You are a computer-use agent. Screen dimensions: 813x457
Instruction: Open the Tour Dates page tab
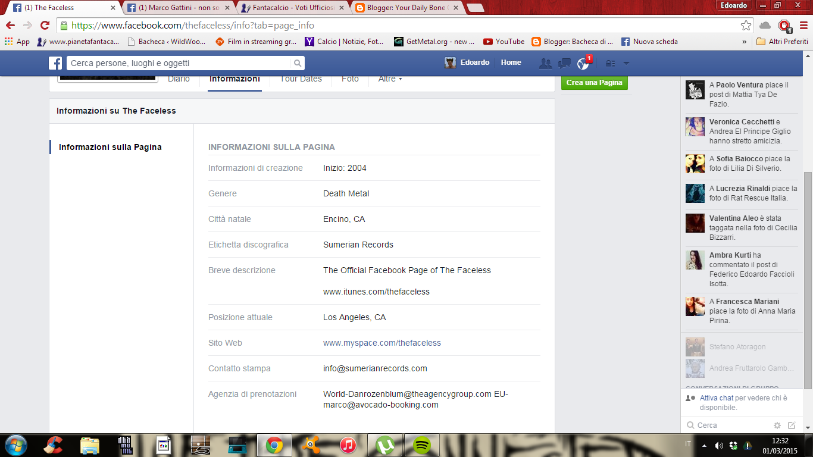[x=301, y=79]
